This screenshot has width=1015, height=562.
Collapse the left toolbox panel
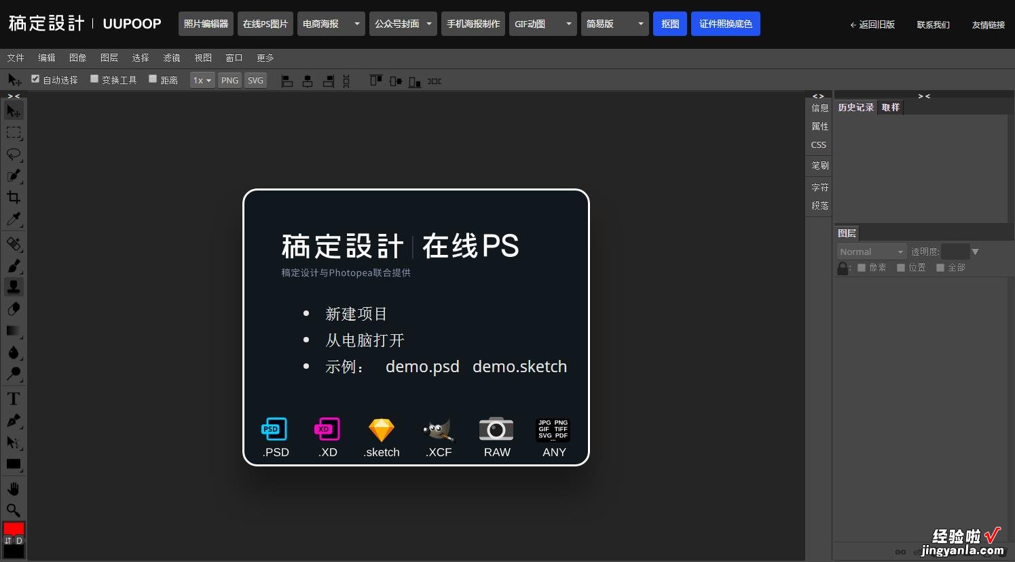pos(14,96)
